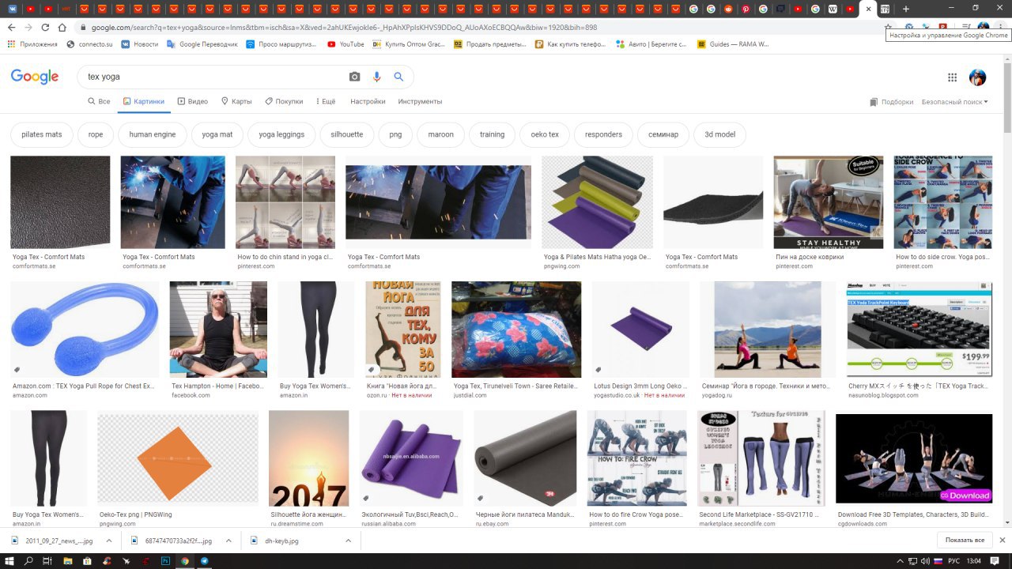Open the Google Переводчик bookmark

point(202,44)
